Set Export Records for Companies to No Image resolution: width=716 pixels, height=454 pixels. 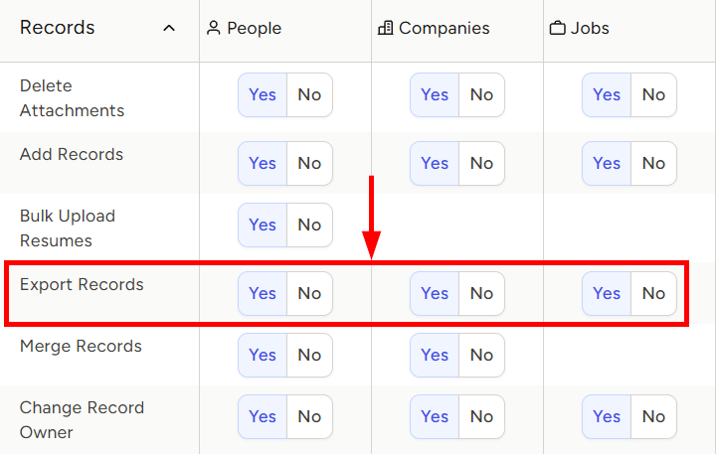[481, 293]
